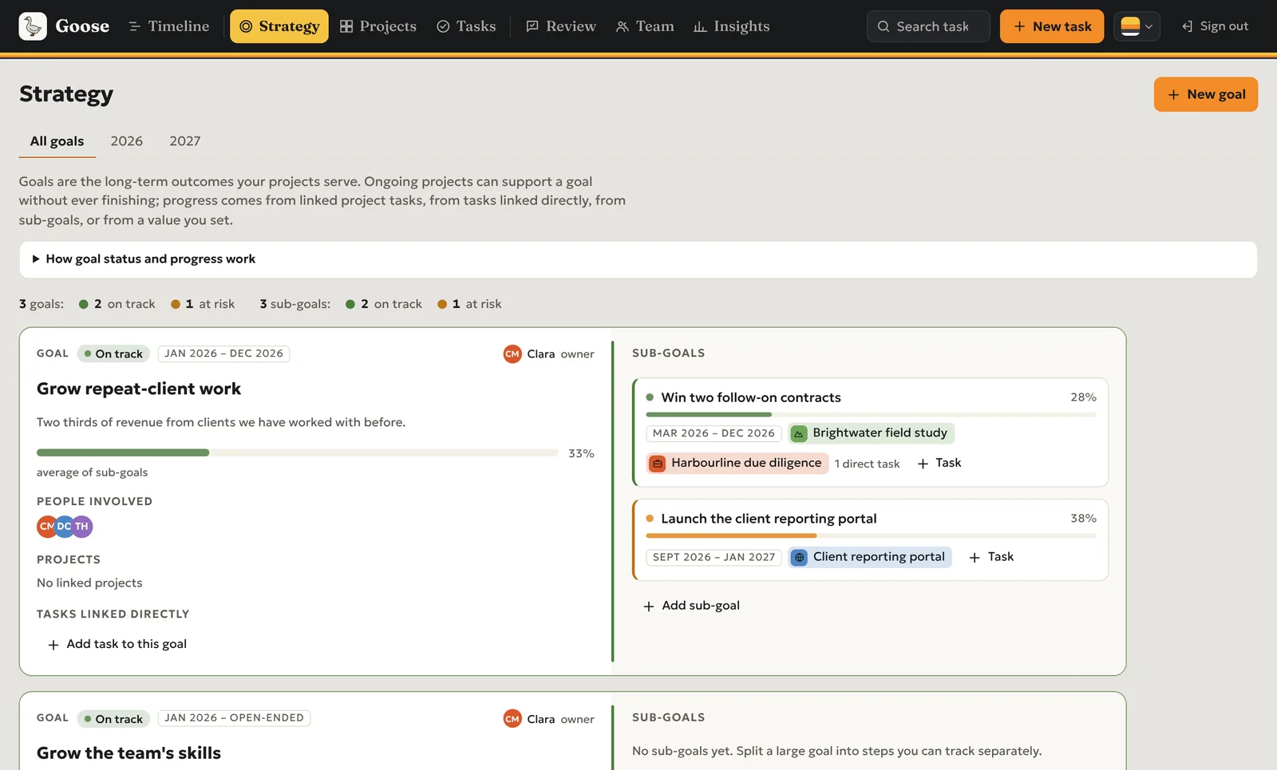Switch to the All goals tab
This screenshot has height=770, width=1277.
[x=57, y=141]
